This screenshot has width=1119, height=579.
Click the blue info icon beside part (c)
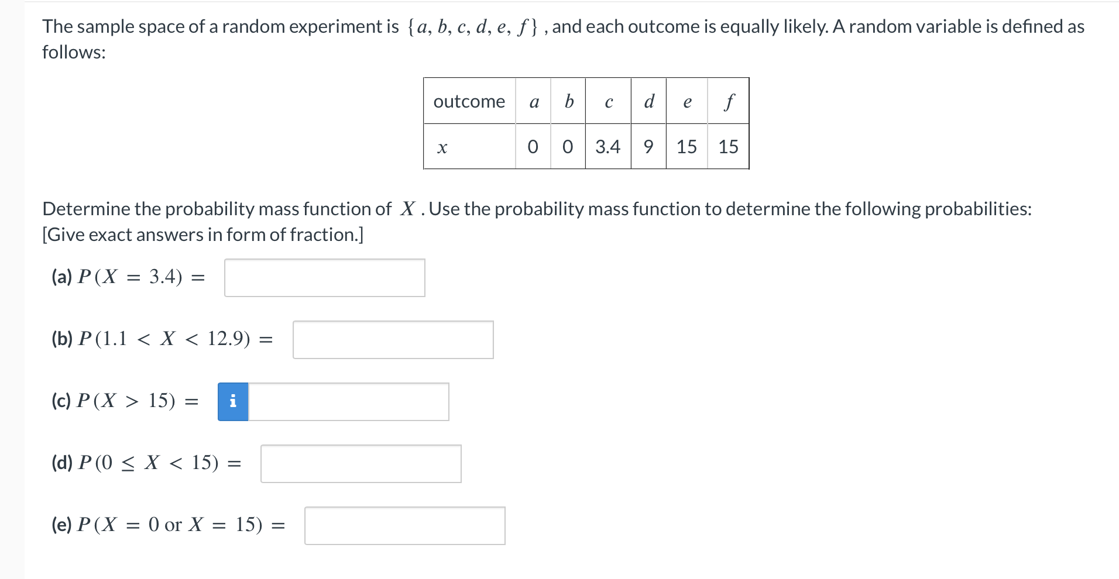click(x=233, y=401)
